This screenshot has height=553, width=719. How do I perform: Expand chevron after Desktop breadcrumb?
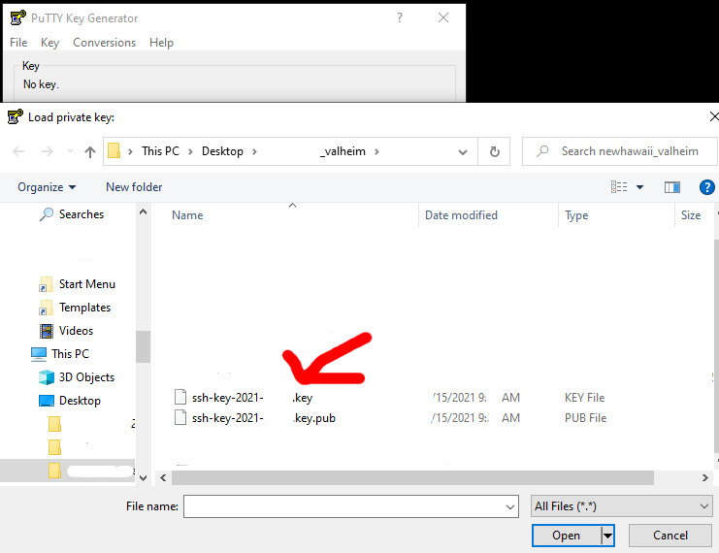254,151
